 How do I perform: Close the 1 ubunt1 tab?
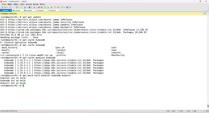10,10
